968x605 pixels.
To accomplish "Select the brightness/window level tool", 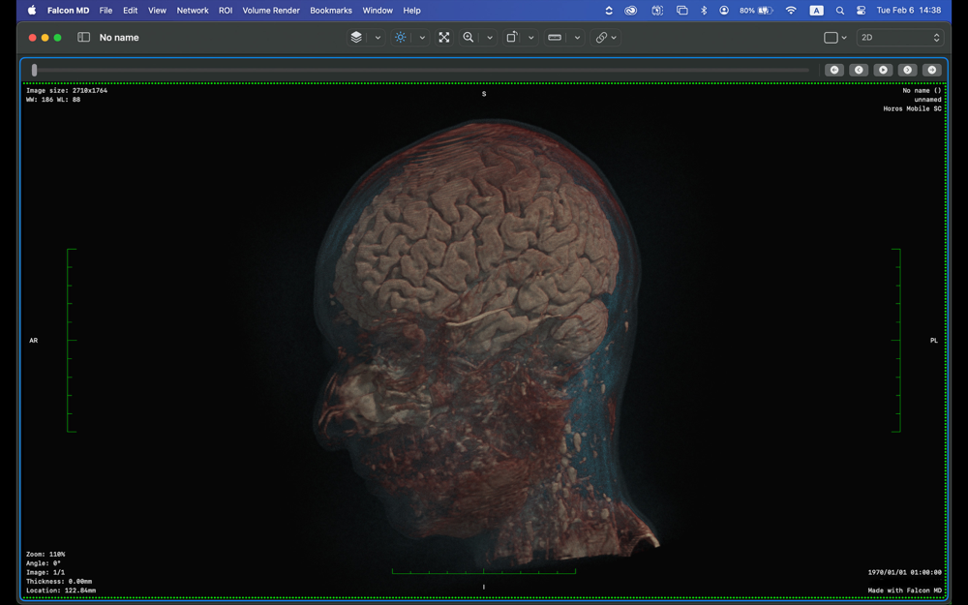I will coord(401,38).
